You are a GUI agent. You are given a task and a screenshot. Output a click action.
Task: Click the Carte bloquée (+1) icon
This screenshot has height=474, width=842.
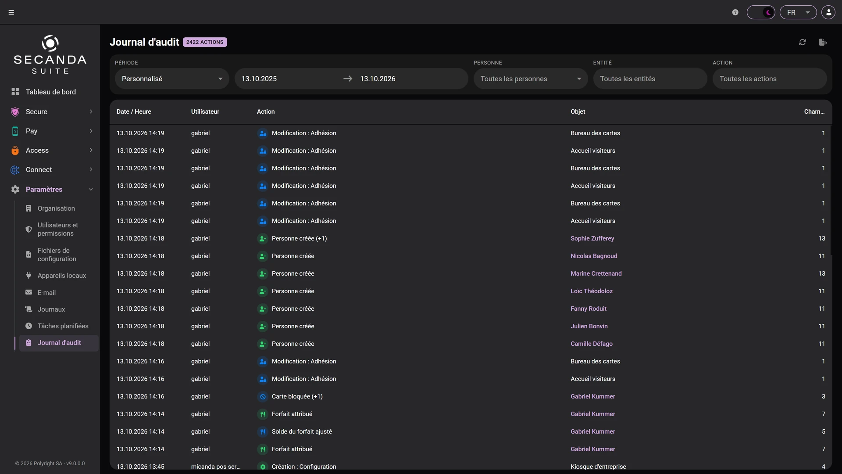click(x=263, y=397)
